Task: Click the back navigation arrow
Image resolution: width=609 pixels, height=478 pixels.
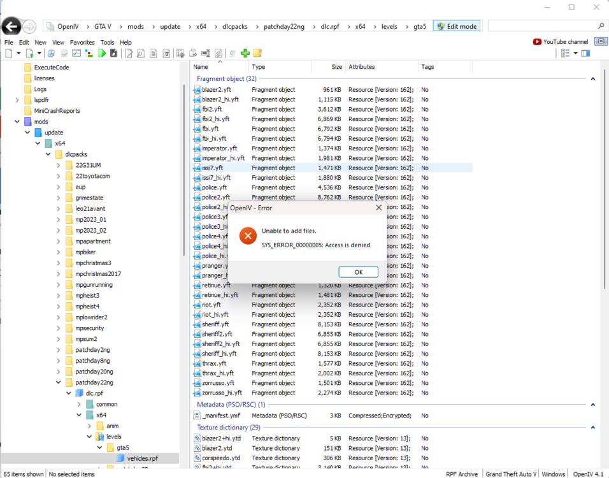Action: point(11,26)
